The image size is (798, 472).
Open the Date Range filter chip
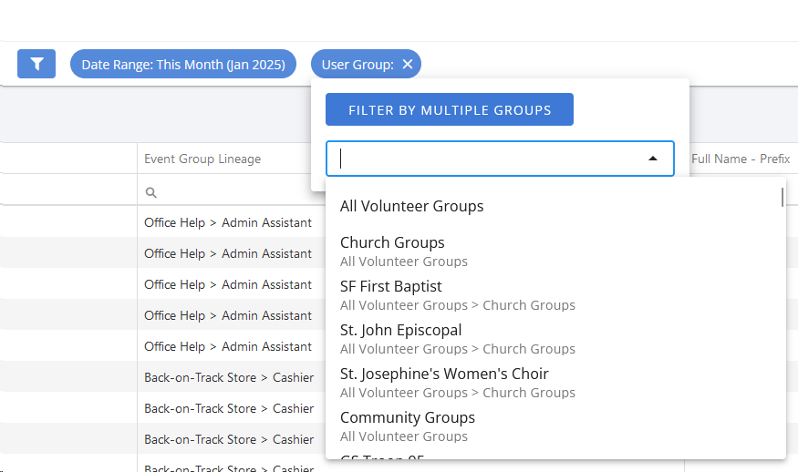coord(183,64)
